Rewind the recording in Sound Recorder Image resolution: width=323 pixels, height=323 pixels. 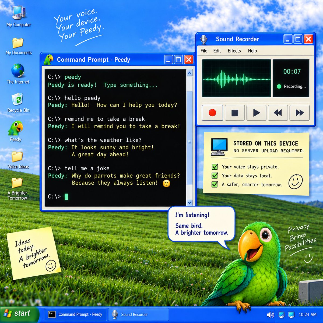[x=278, y=113]
